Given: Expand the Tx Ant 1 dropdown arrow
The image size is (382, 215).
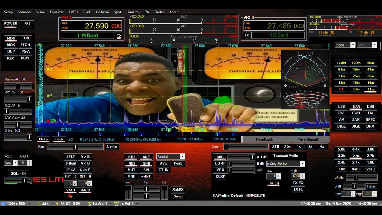Looking at the screenshot, I should (137, 204).
